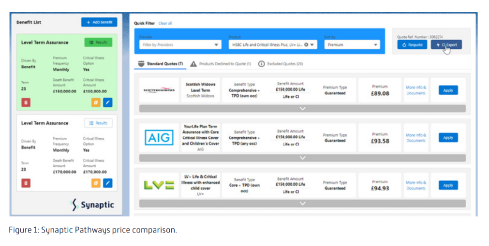Apply for the LV= quote
Viewport: 489px width, 246px height.
point(448,185)
